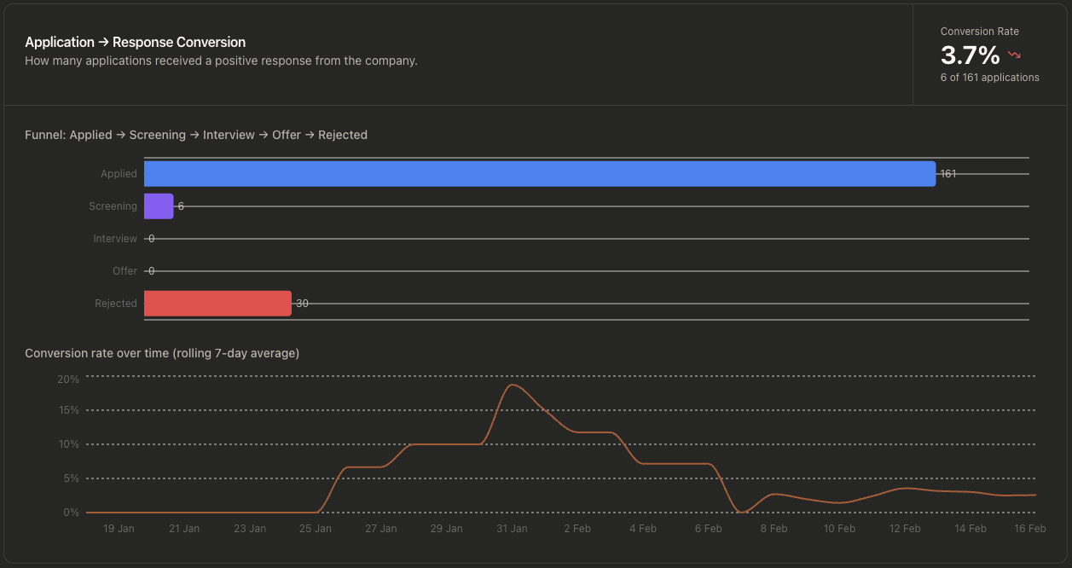This screenshot has width=1072, height=568.
Task: Click the red downward trend arrow icon
Action: point(1014,55)
